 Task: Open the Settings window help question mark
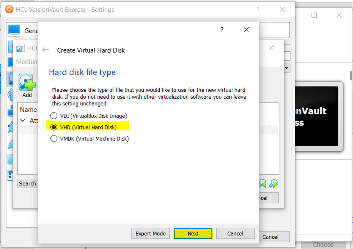pos(258,9)
